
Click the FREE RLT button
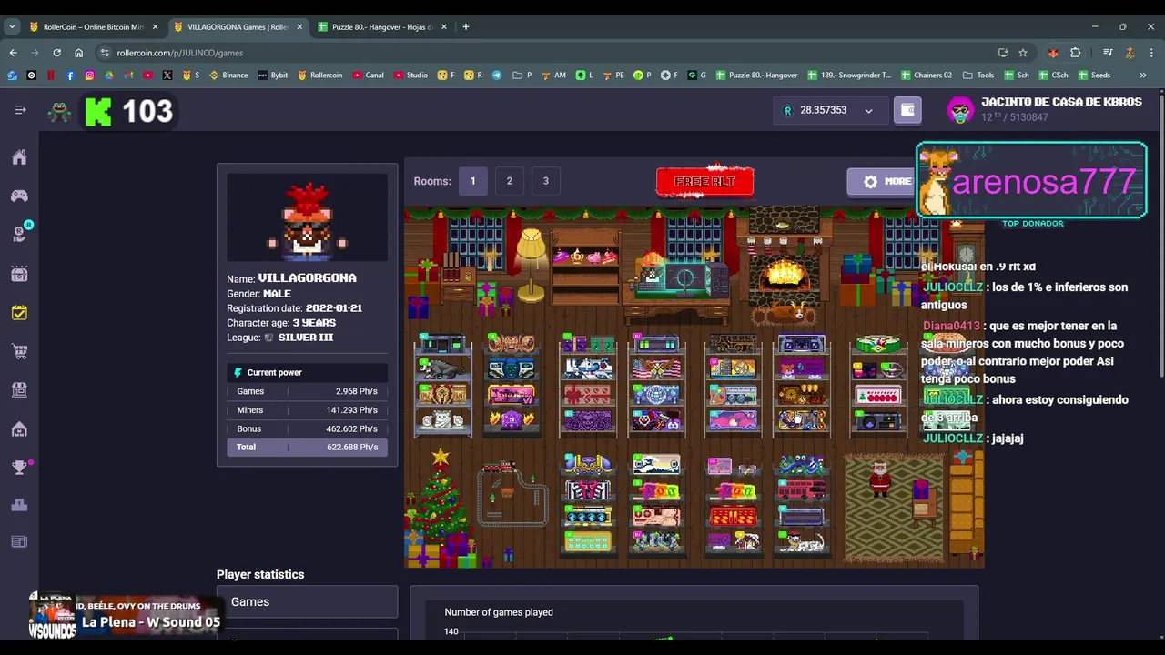(x=705, y=181)
